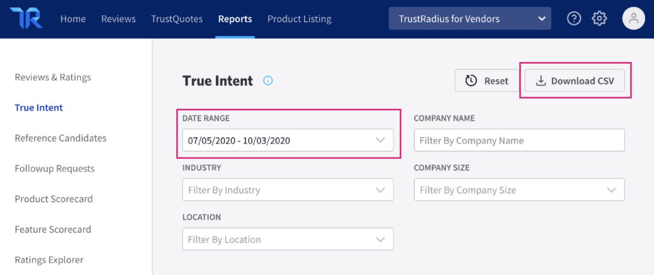
Task: Open the Date Range dropdown
Action: click(x=288, y=140)
